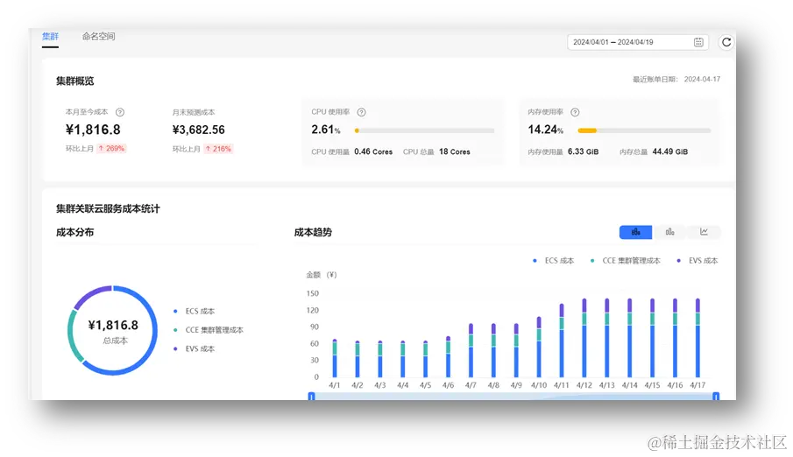Viewport: 793px width, 457px height.
Task: Click the ¥3,682.56 forecast cost value
Action: [199, 130]
